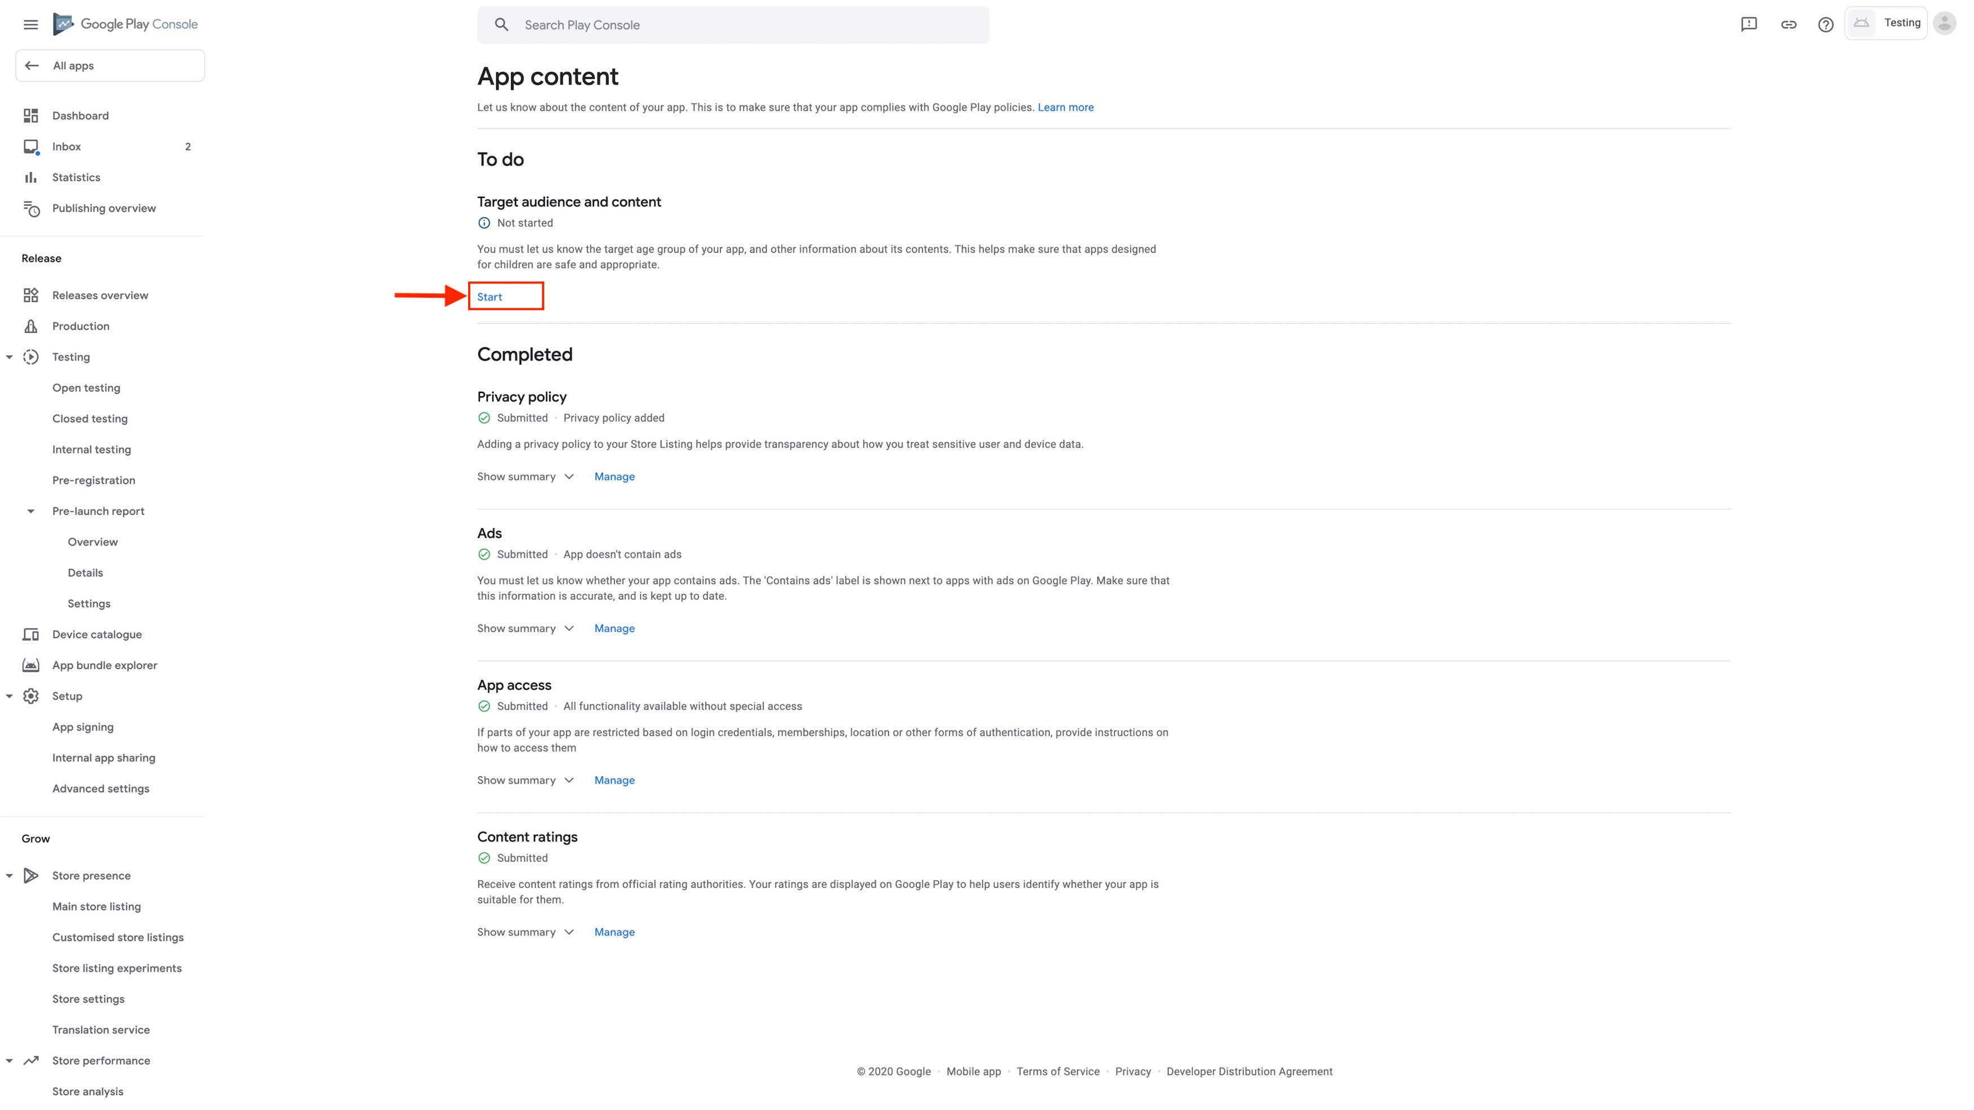Click Manage under Content ratings
Viewport: 1974px width, 1110px height.
coord(615,932)
